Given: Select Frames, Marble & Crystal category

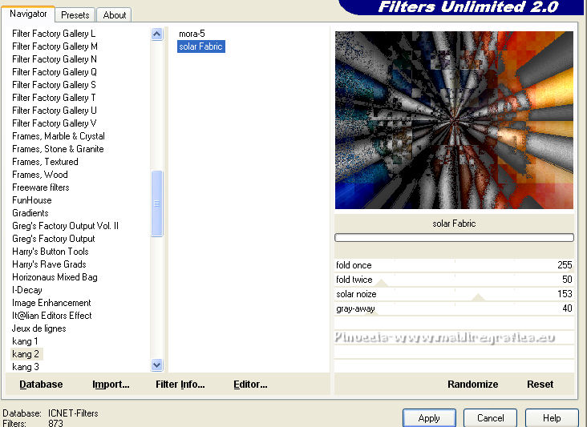Looking at the screenshot, I should [x=59, y=136].
